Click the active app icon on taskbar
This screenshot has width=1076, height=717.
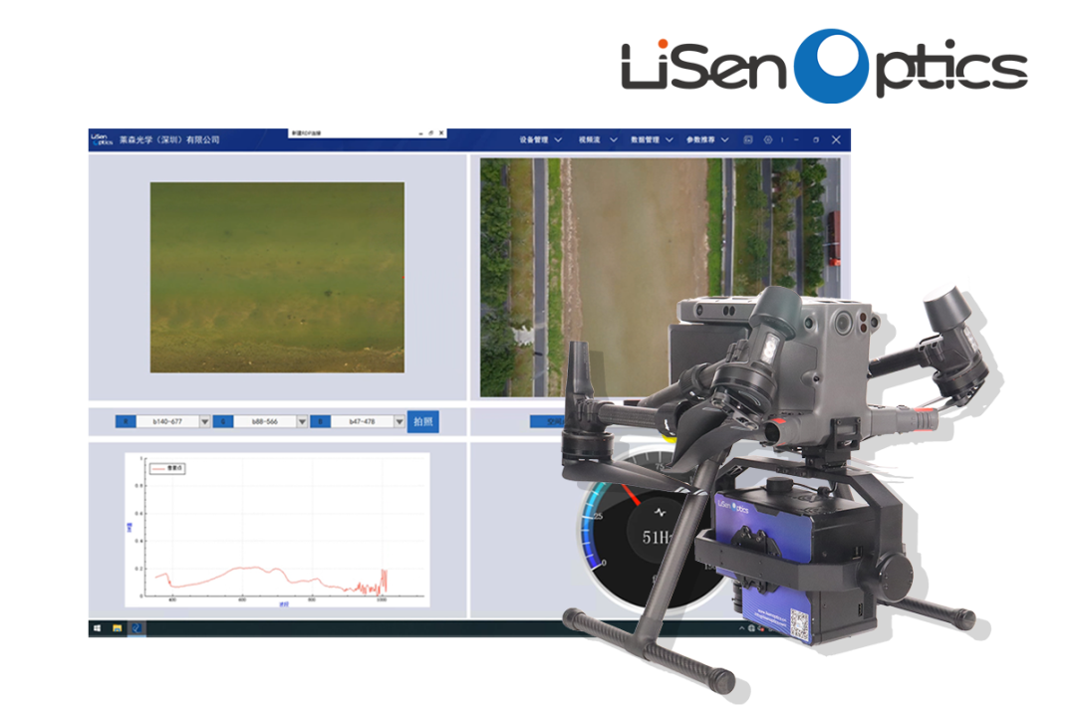click(x=136, y=627)
